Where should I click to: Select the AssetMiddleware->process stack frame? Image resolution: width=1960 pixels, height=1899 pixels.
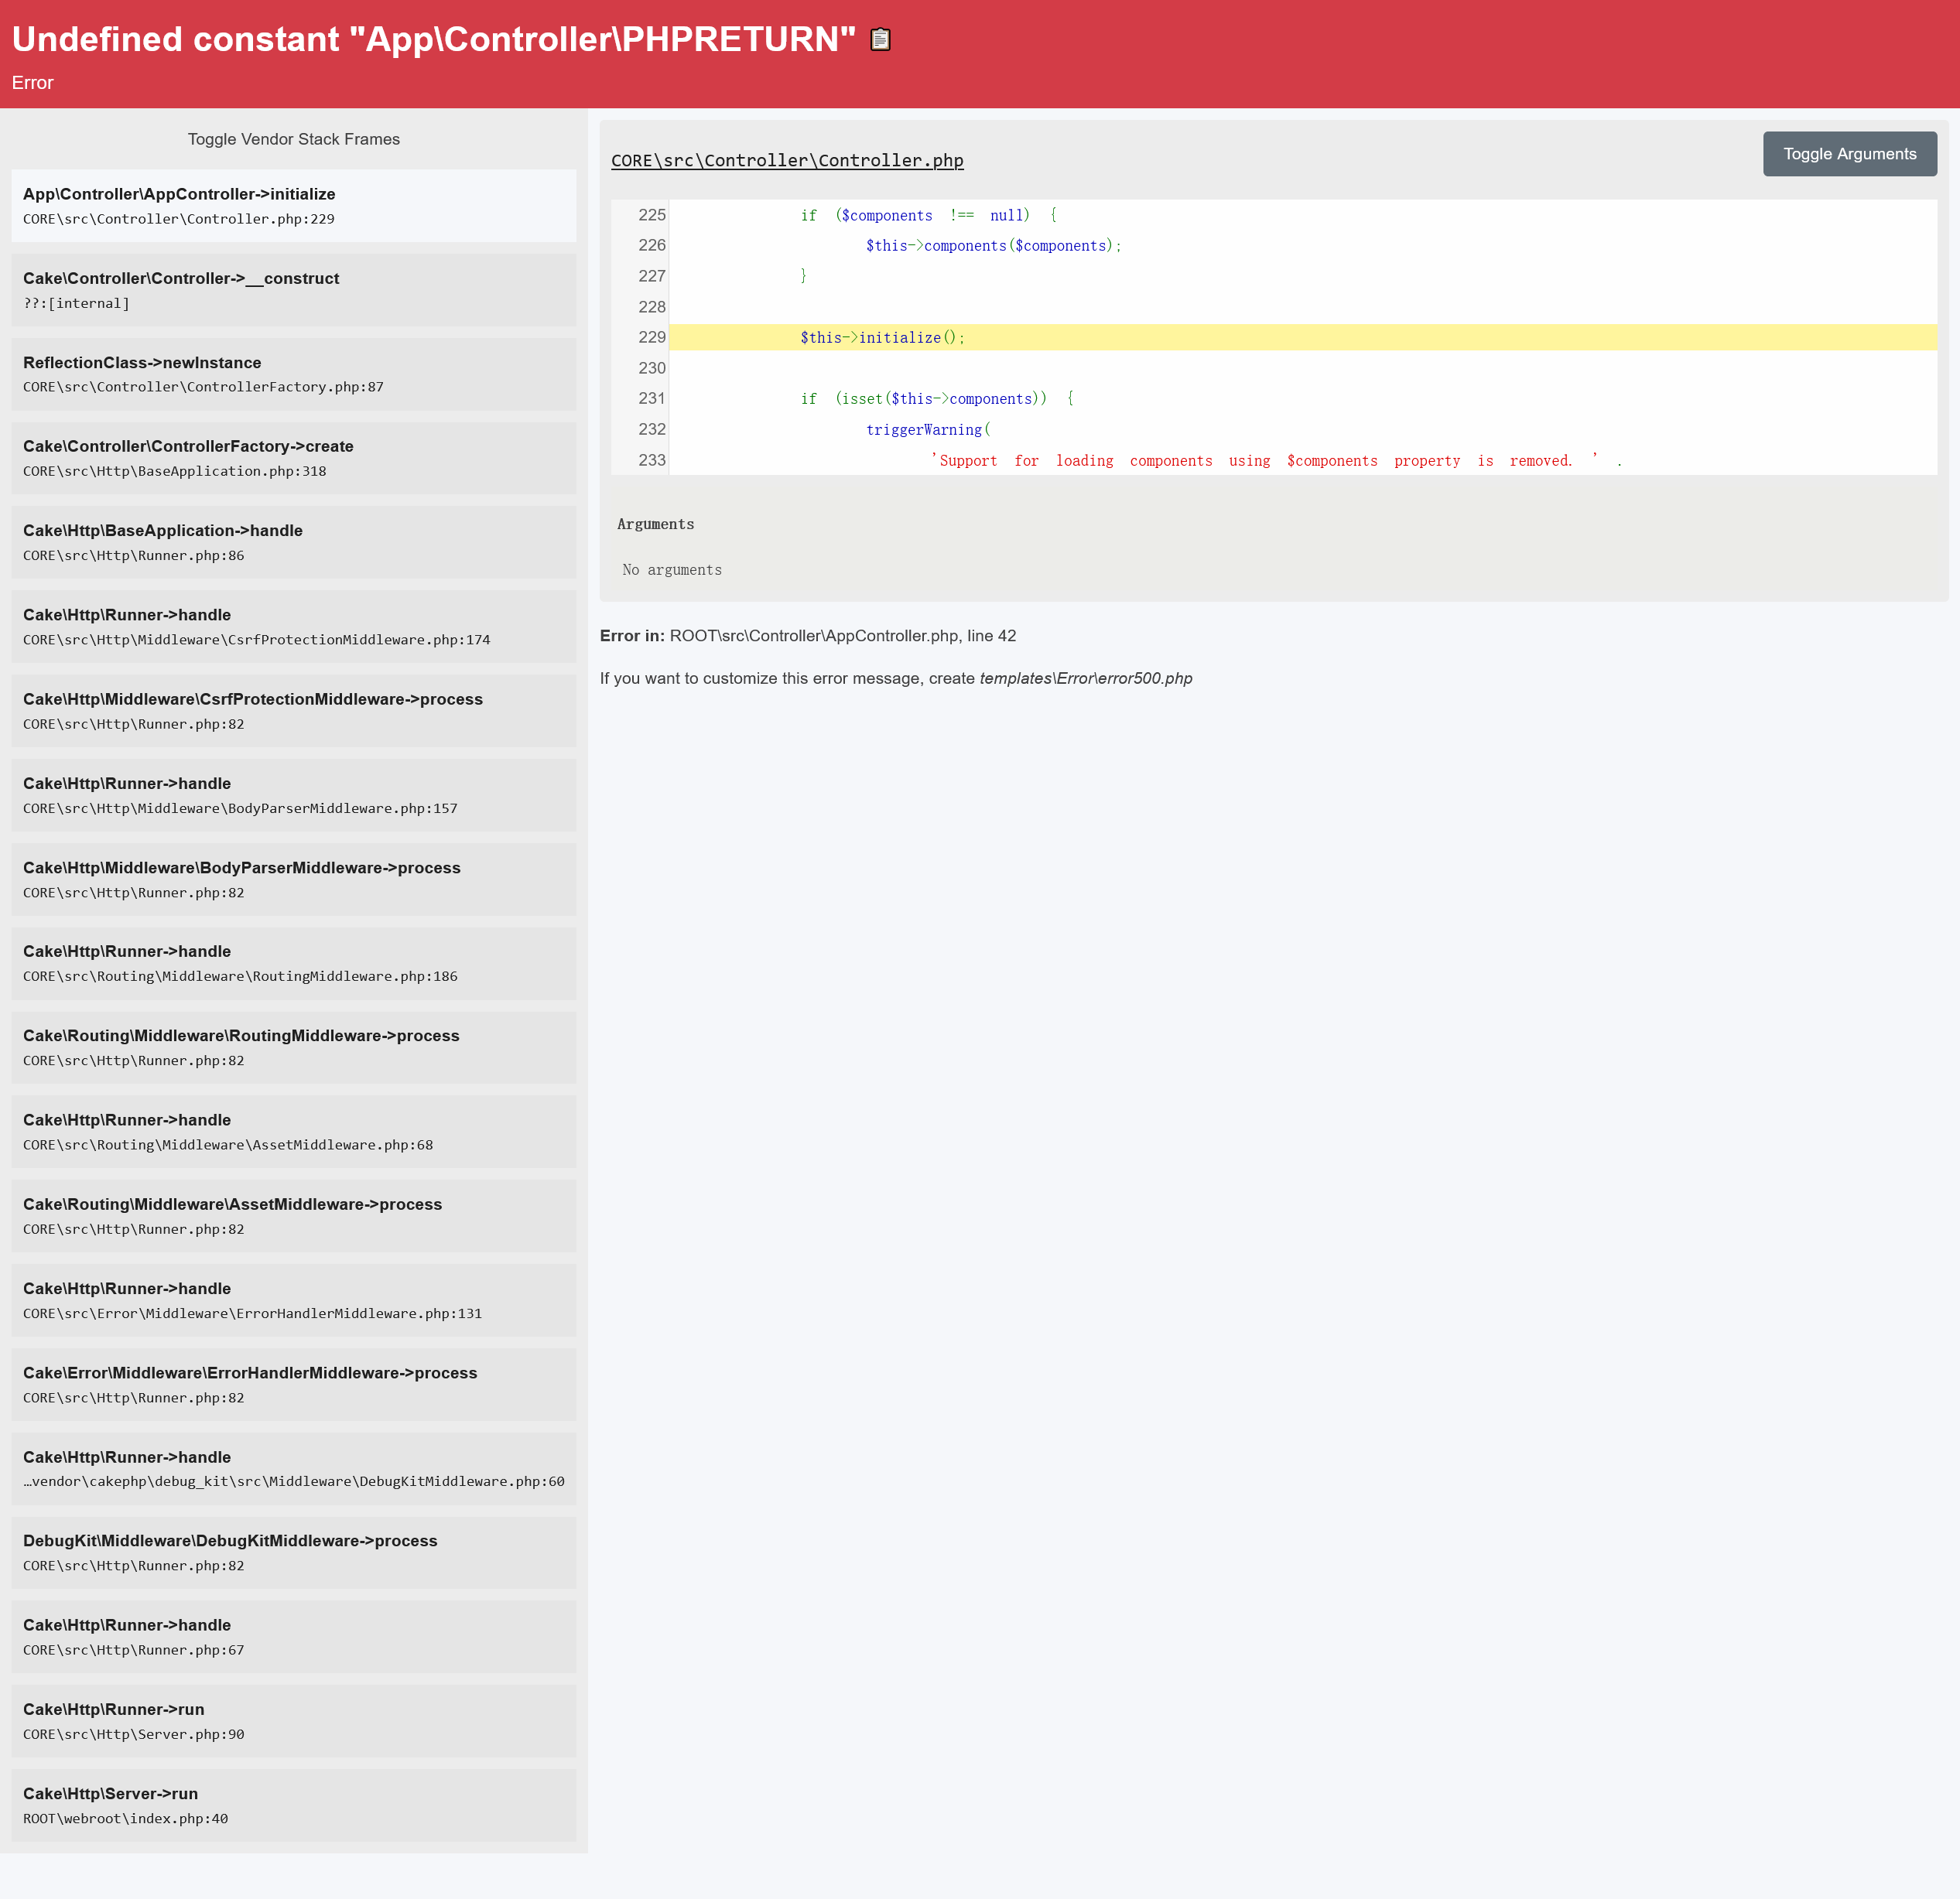tap(294, 1216)
